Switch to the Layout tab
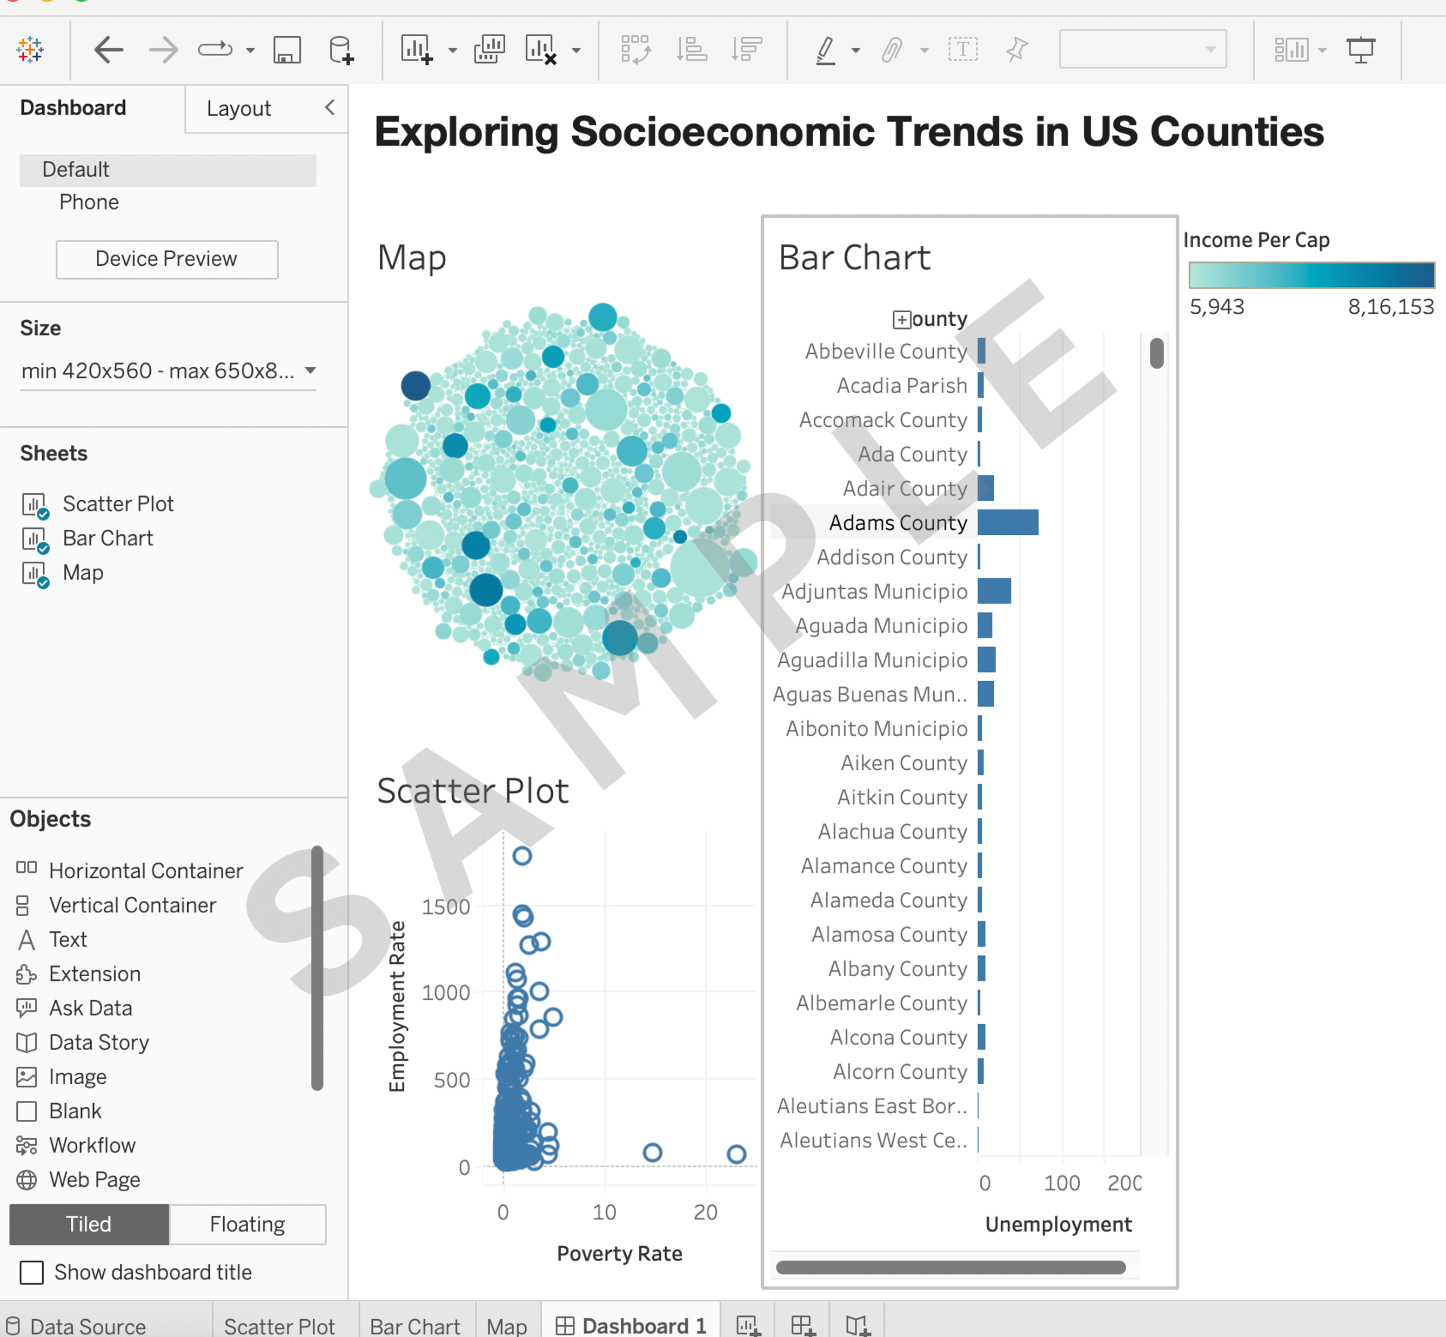1446x1337 pixels. point(239,109)
